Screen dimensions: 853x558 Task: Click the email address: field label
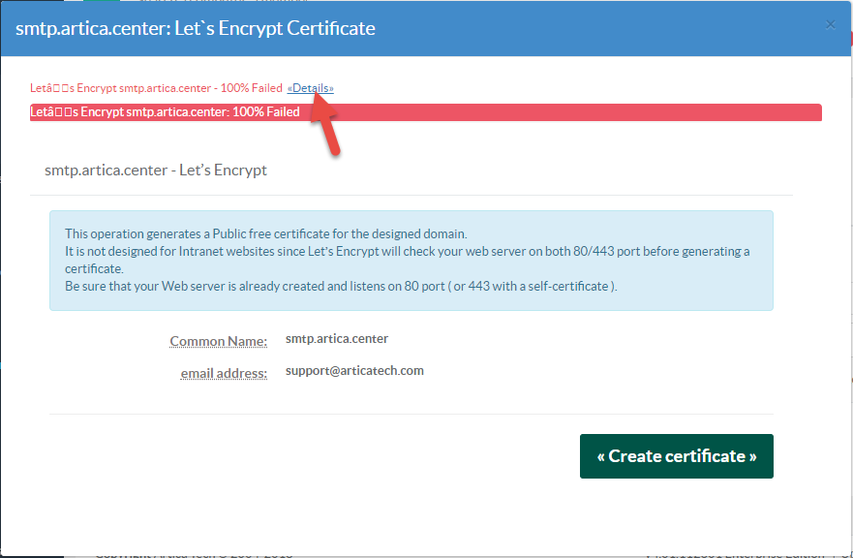(x=224, y=373)
